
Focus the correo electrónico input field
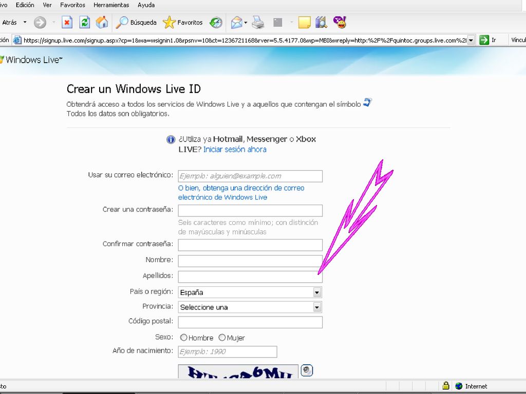click(x=250, y=176)
